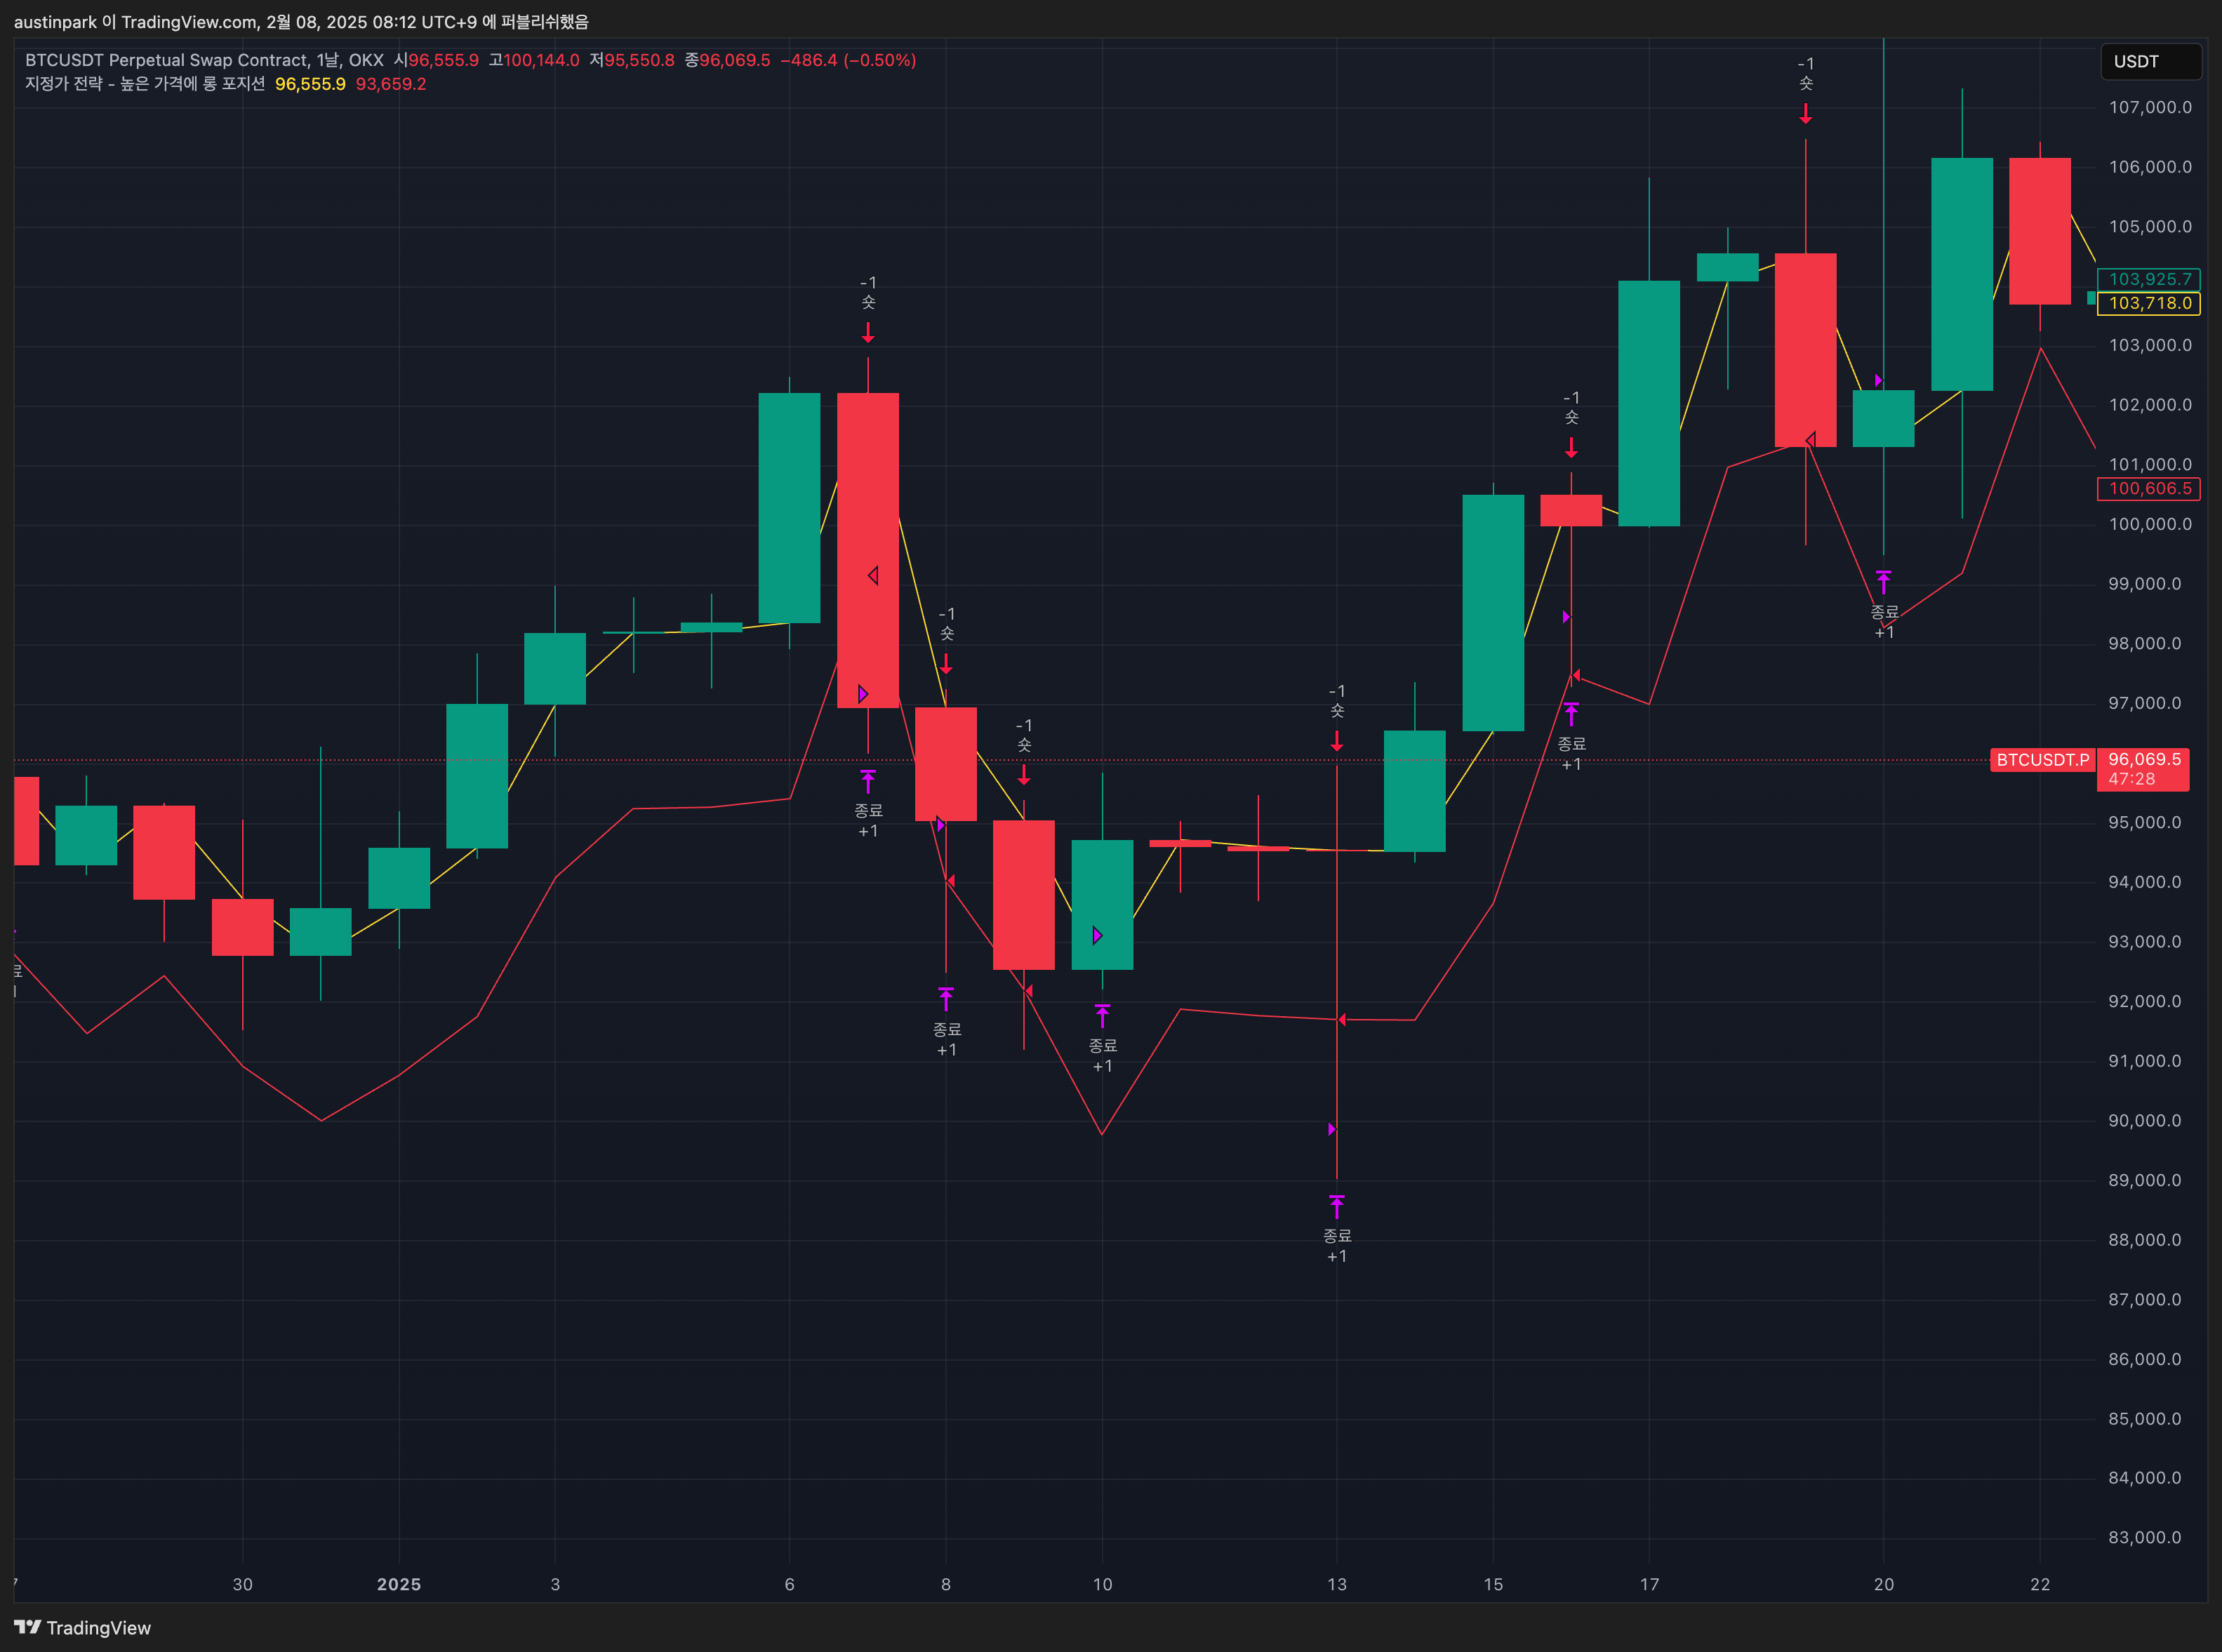2222x1652 pixels.
Task: Click the magenta exit arrow under date 10 candle
Action: tap(1102, 1016)
